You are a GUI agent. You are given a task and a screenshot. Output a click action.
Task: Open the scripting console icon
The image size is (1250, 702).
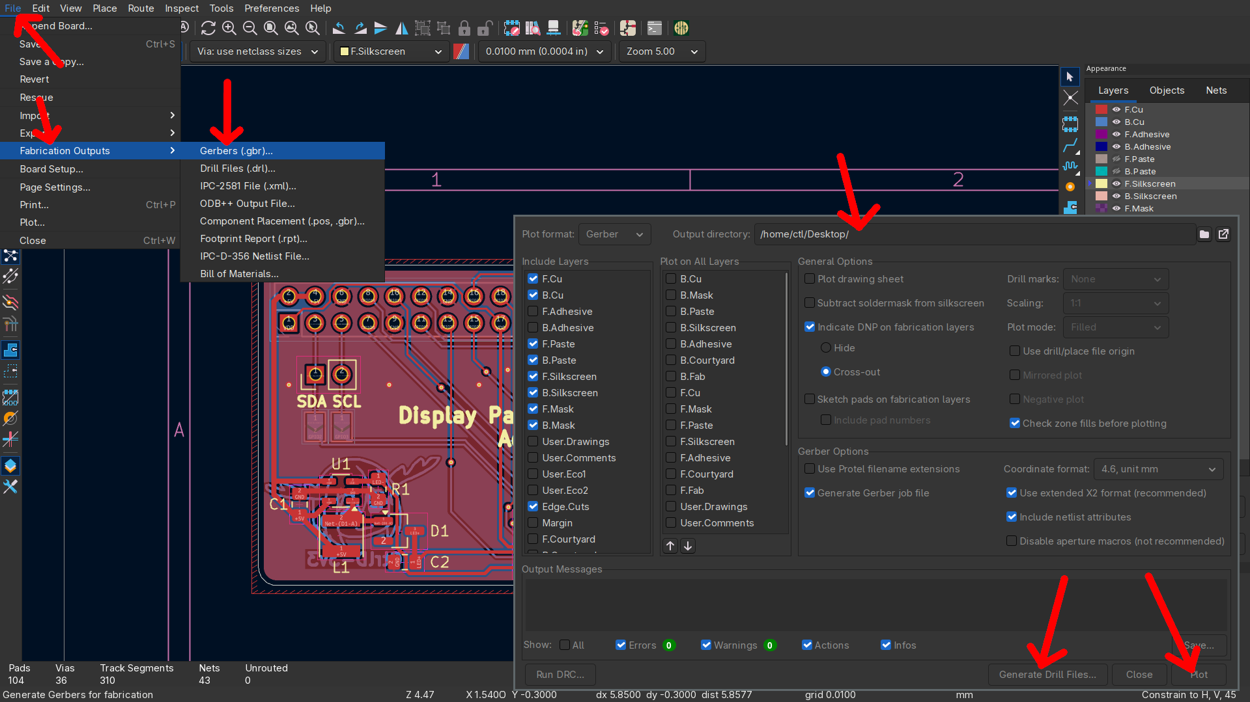[654, 28]
